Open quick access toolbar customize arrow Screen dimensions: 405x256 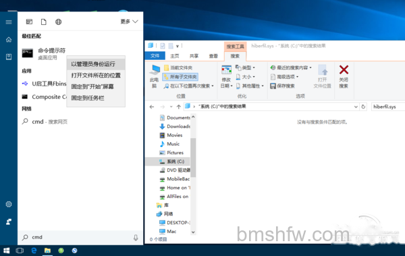pyautogui.click(x=178, y=46)
